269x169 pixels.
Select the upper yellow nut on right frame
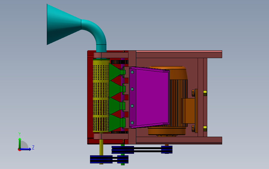[x=205, y=93]
